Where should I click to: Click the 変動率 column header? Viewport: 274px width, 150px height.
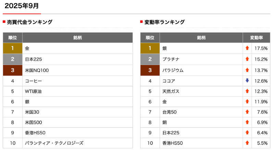[256, 37]
